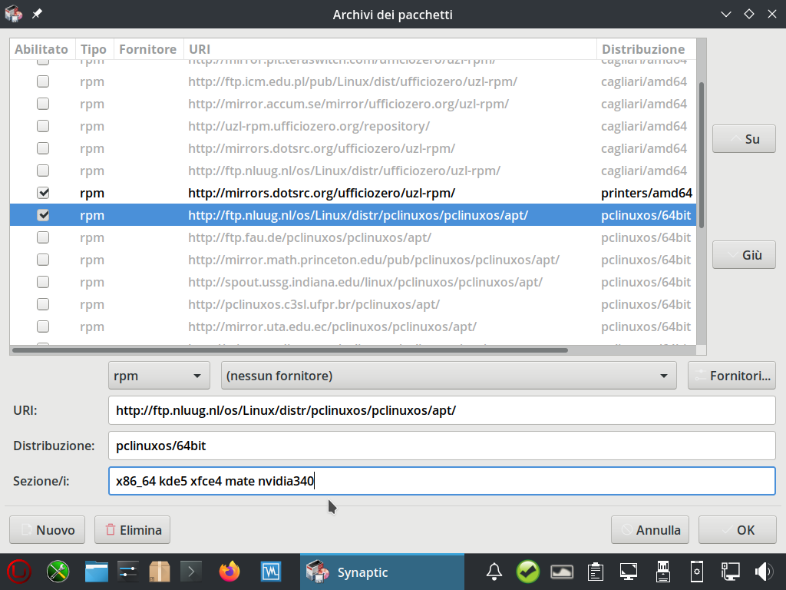Image resolution: width=786 pixels, height=590 pixels.
Task: Open the file manager folder icon in taskbar
Action: tap(96, 572)
